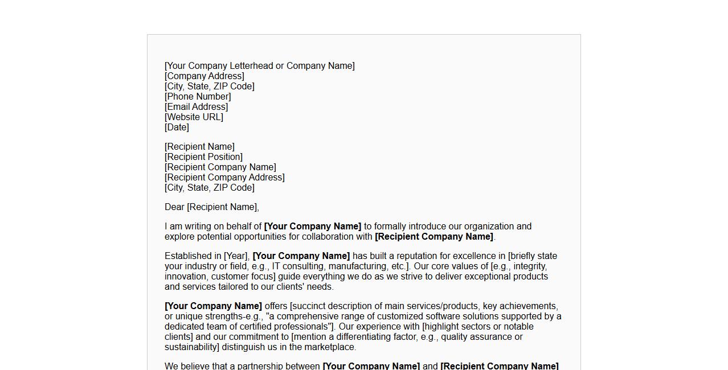Click bold [Your Company Name] in "I am writing" sentence
Image resolution: width=728 pixels, height=370 pixels.
pos(312,227)
